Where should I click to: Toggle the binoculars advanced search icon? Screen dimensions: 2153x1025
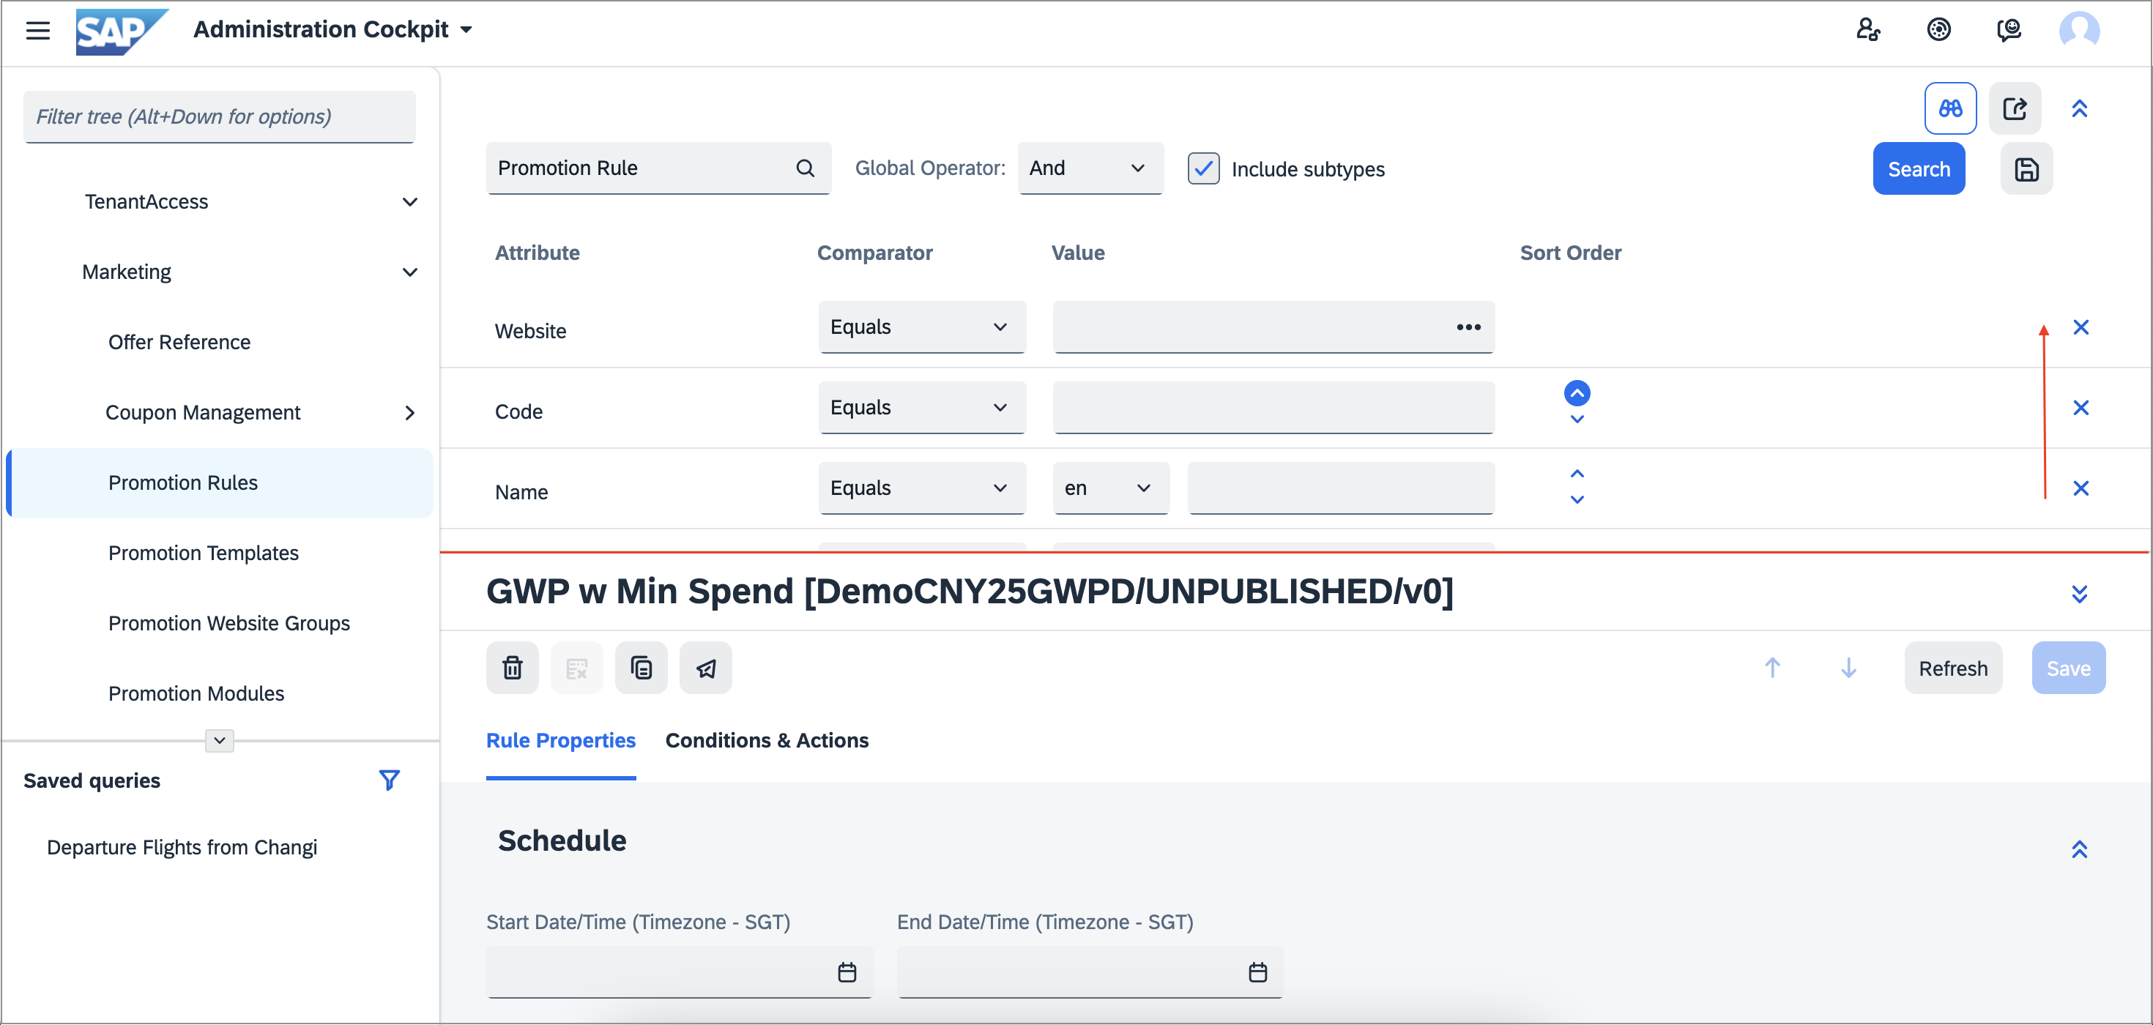1950,108
